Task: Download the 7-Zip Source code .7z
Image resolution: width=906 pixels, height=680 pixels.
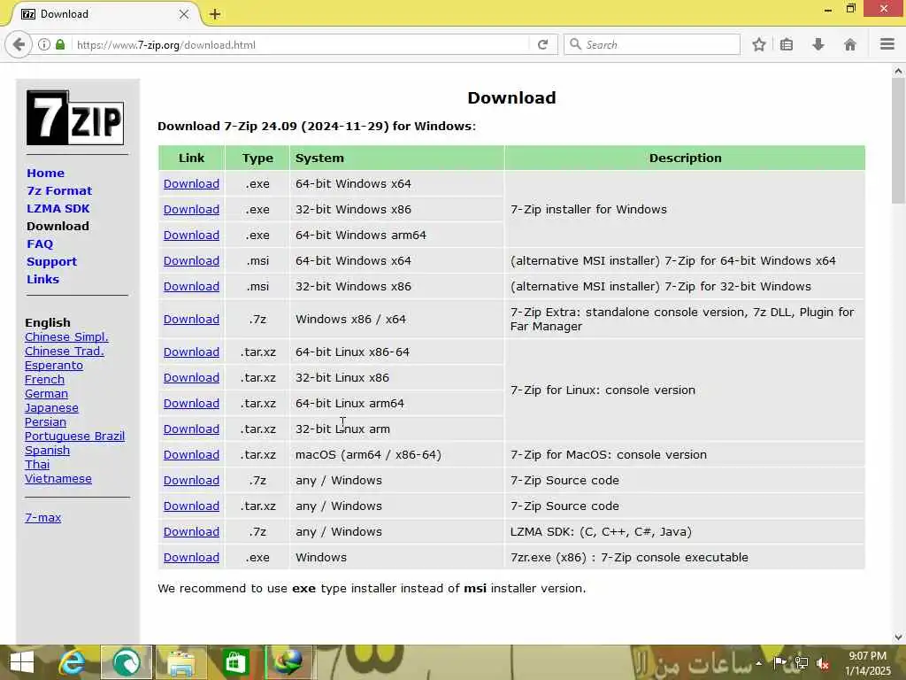Action: tap(191, 481)
